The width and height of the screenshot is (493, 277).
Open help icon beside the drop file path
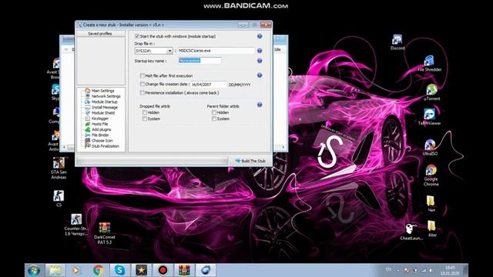tap(260, 51)
